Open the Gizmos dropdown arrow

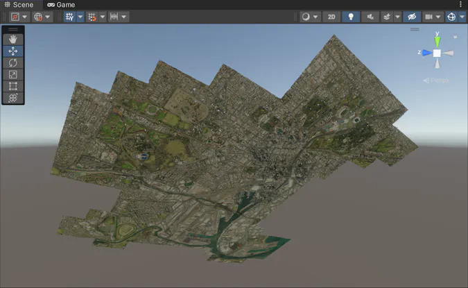[x=462, y=17]
